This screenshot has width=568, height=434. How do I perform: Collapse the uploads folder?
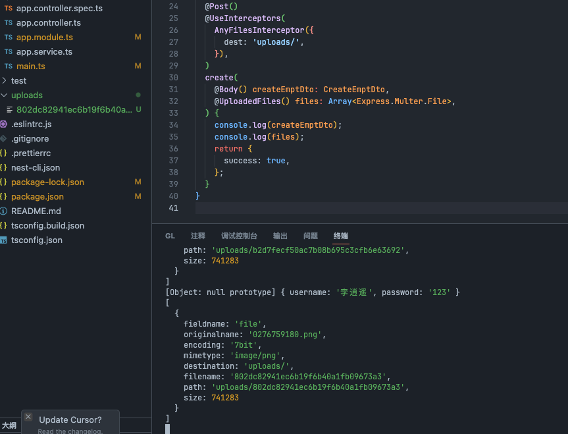click(6, 95)
